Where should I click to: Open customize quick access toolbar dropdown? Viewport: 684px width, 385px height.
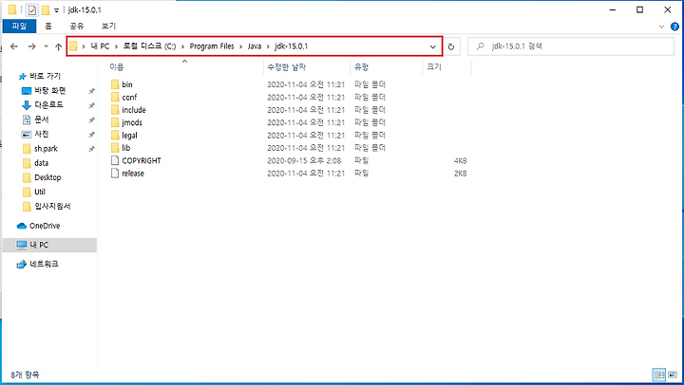coord(56,10)
